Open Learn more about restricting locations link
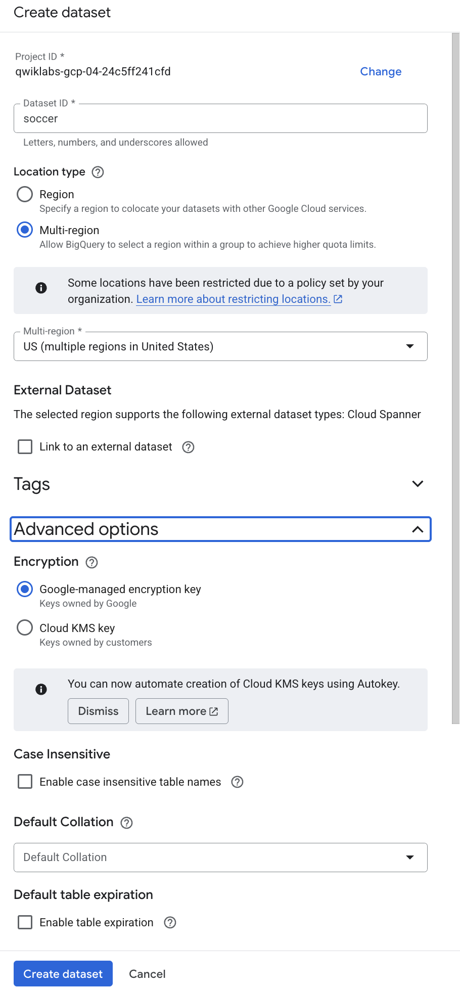The width and height of the screenshot is (460, 992). click(233, 299)
